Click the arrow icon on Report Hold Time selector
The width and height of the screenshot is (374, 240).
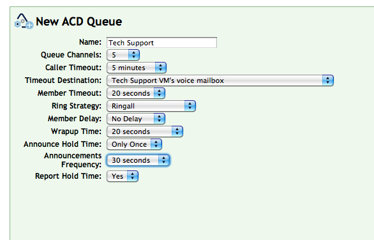coord(132,176)
